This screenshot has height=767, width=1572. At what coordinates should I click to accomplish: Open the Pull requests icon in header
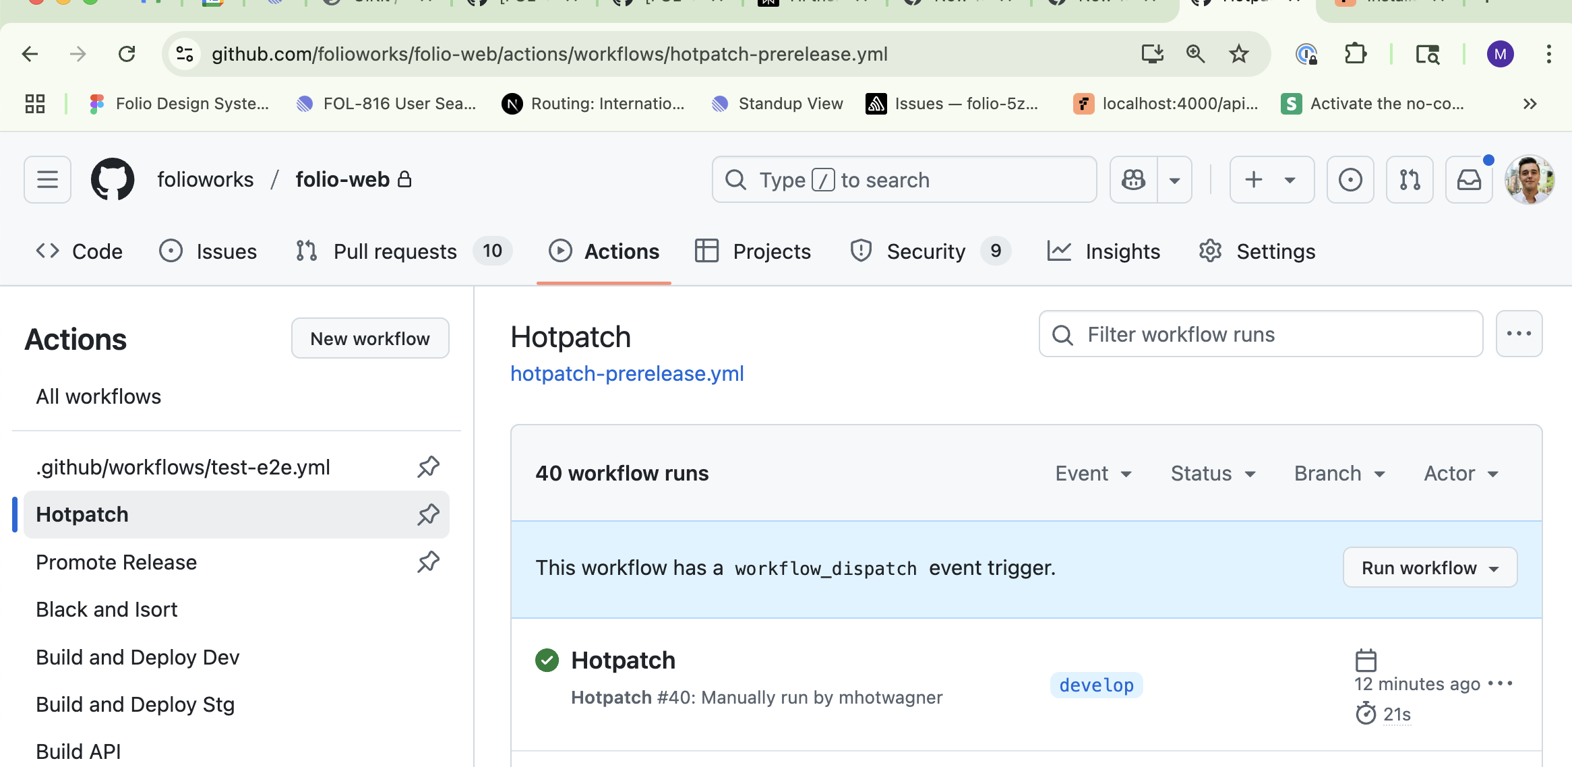tap(1410, 179)
